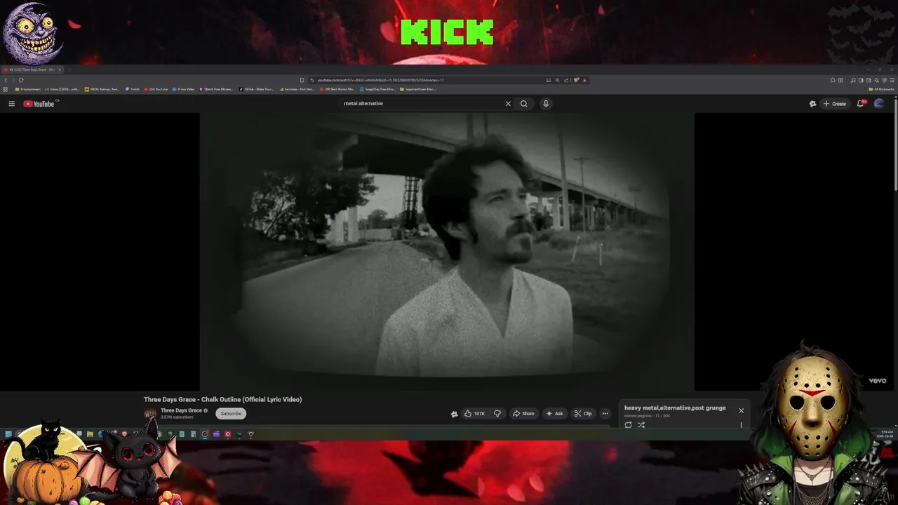This screenshot has width=898, height=505.
Task: Open the Three Days Grace channel avatar
Action: [150, 414]
